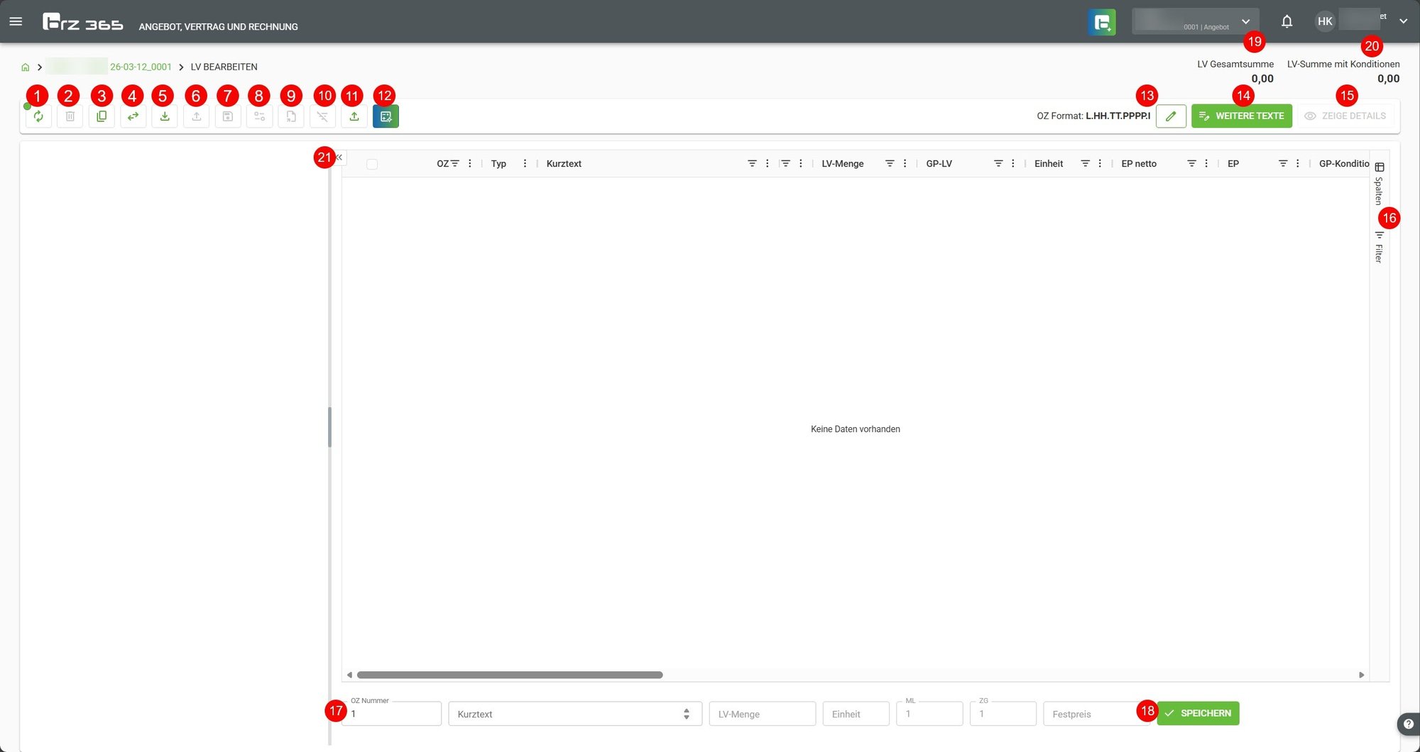Edit OZ Format with pencil icon

pyautogui.click(x=1171, y=116)
